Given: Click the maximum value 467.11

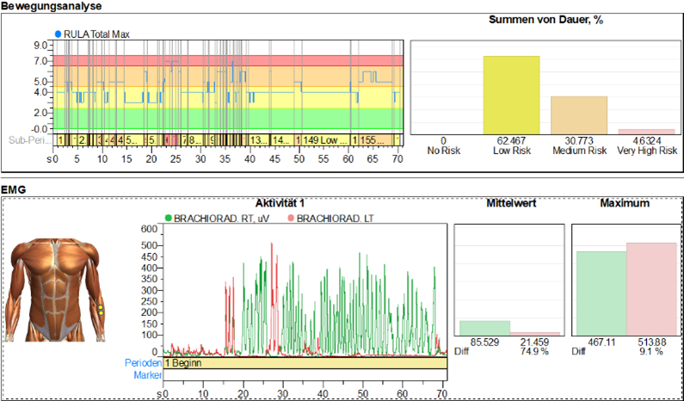Looking at the screenshot, I should [x=601, y=342].
